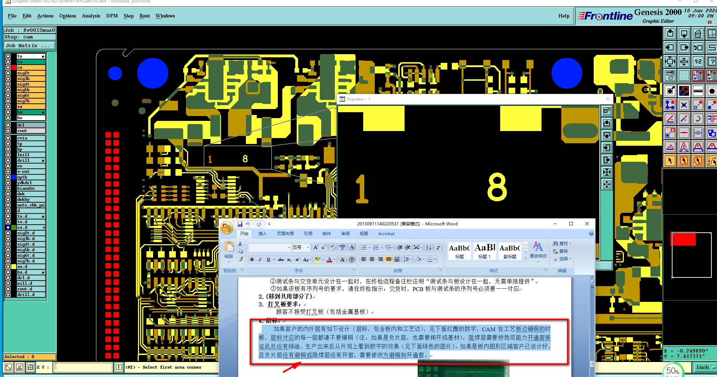The image size is (717, 377).
Task: Toggle Italic formatting in Word
Action: point(260,260)
